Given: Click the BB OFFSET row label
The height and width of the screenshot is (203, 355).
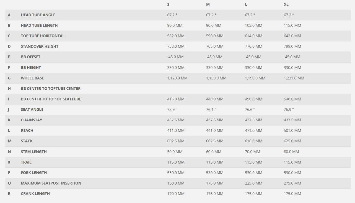Looking at the screenshot, I should pyautogui.click(x=31, y=57).
